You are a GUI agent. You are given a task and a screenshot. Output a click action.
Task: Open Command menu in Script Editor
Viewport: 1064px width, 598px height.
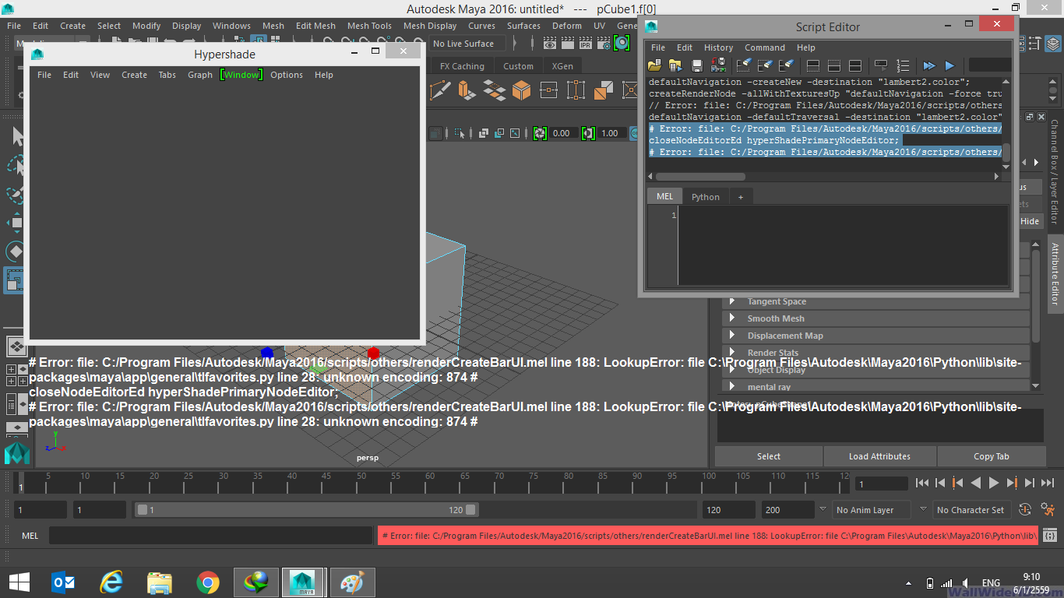[765, 47]
